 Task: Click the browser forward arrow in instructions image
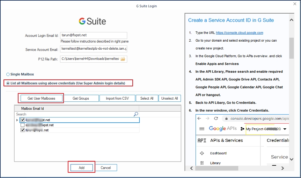tap(207, 119)
